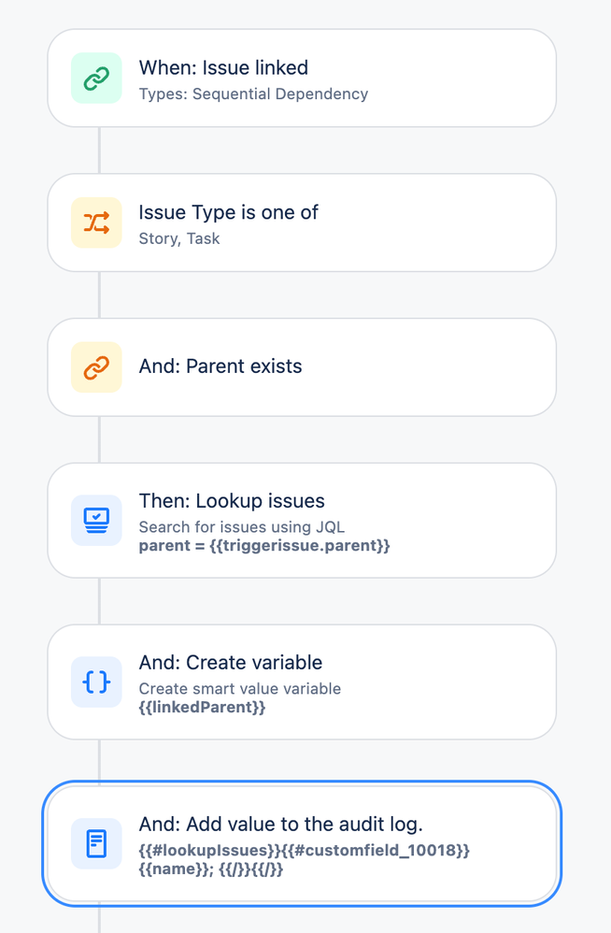
Task: Open the "When: Issue linked" trigger title
Action: [x=223, y=67]
